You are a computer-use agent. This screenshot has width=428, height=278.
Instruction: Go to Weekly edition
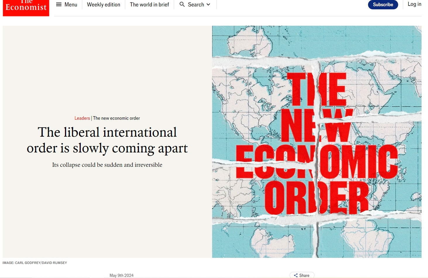[x=104, y=5]
